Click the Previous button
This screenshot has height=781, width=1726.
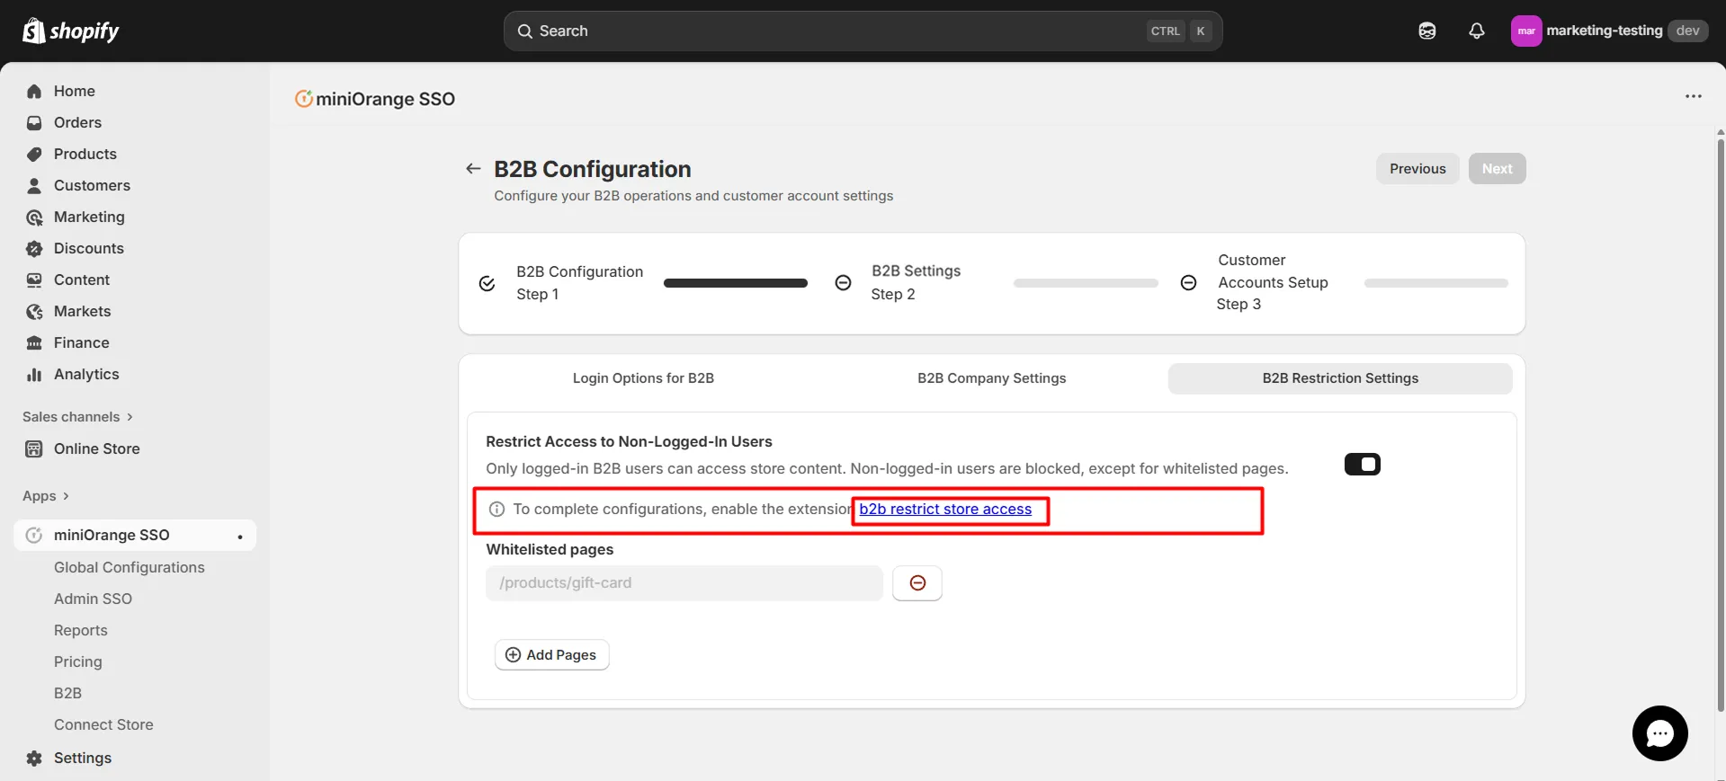1417,169
